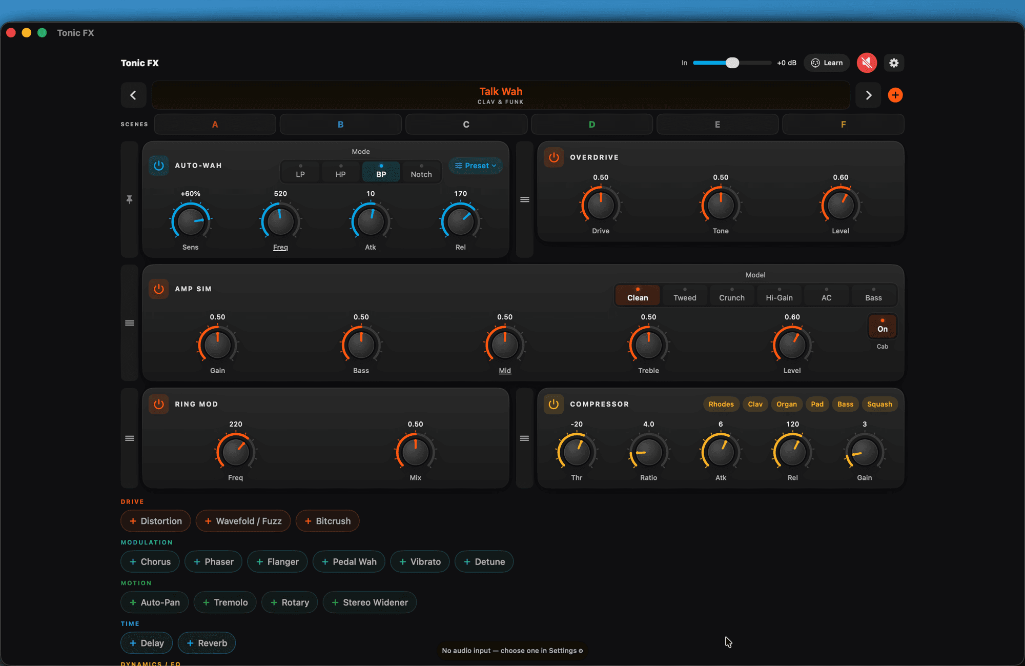This screenshot has width=1025, height=666.
Task: Select the BP filter mode
Action: pyautogui.click(x=381, y=171)
